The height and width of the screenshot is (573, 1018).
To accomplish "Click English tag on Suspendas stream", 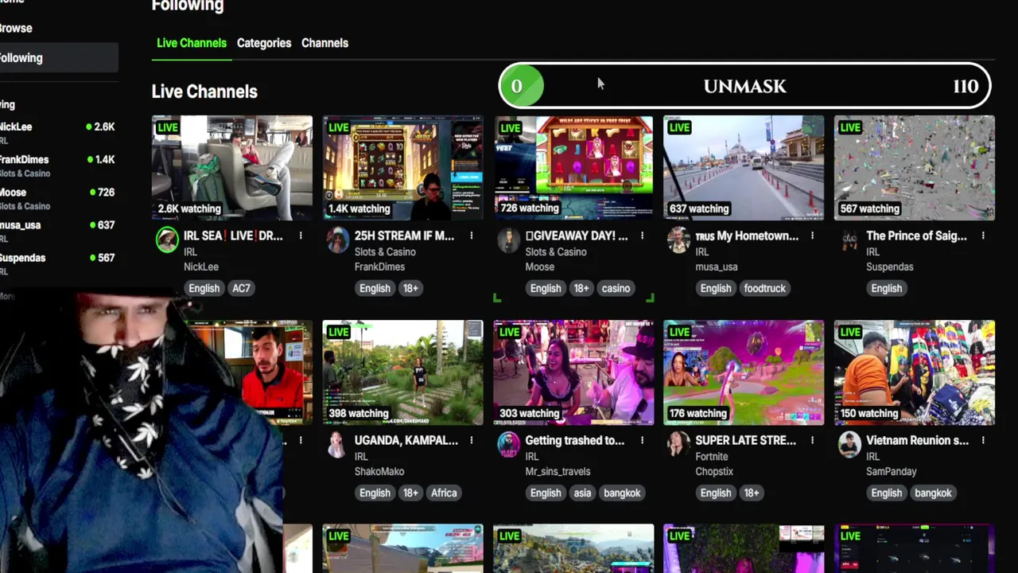I will pyautogui.click(x=886, y=288).
